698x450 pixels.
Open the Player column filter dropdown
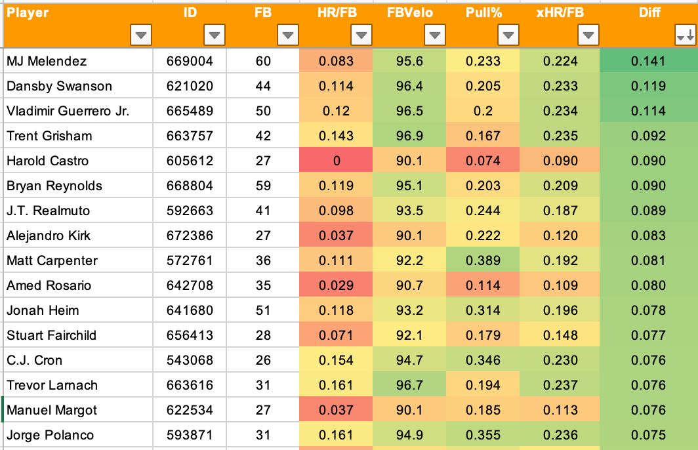pyautogui.click(x=141, y=35)
